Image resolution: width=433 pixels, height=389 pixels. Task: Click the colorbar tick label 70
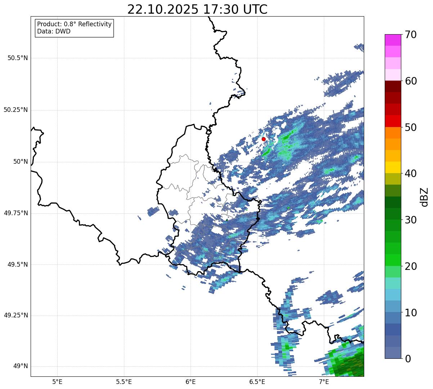click(x=411, y=35)
